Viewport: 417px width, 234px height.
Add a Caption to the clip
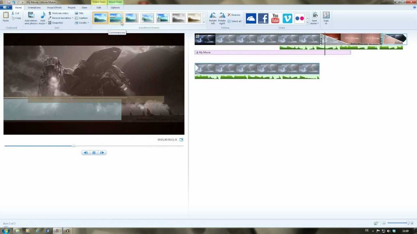(81, 18)
